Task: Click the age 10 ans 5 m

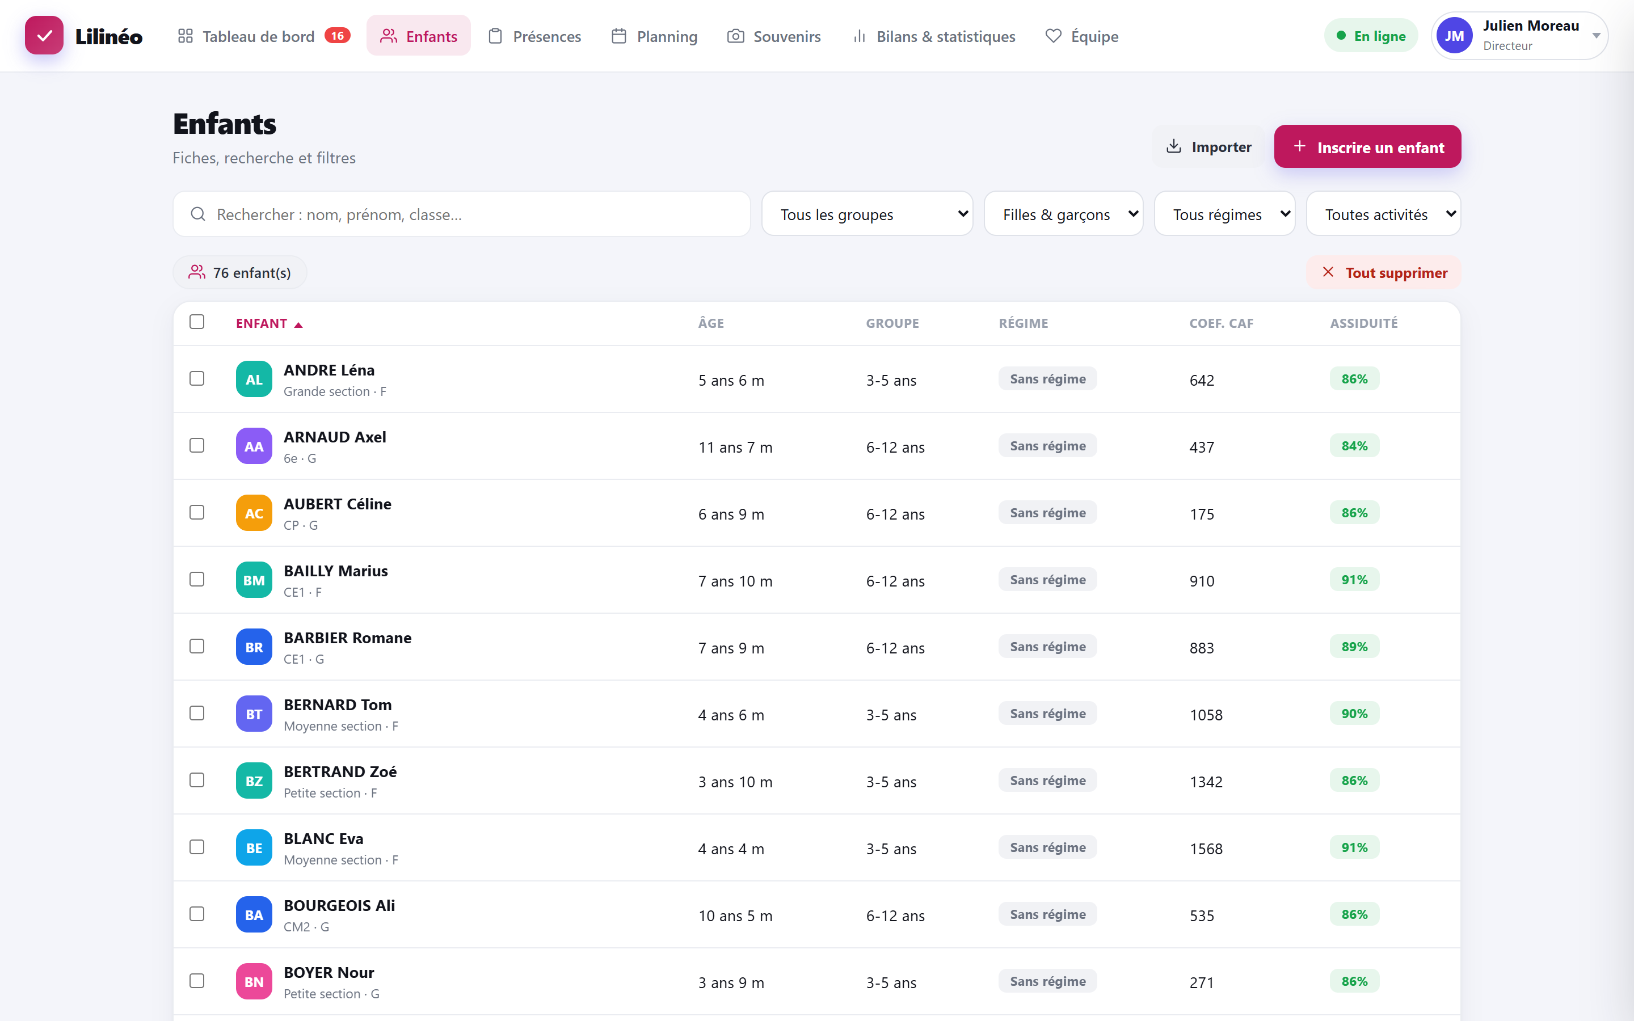Action: click(735, 915)
